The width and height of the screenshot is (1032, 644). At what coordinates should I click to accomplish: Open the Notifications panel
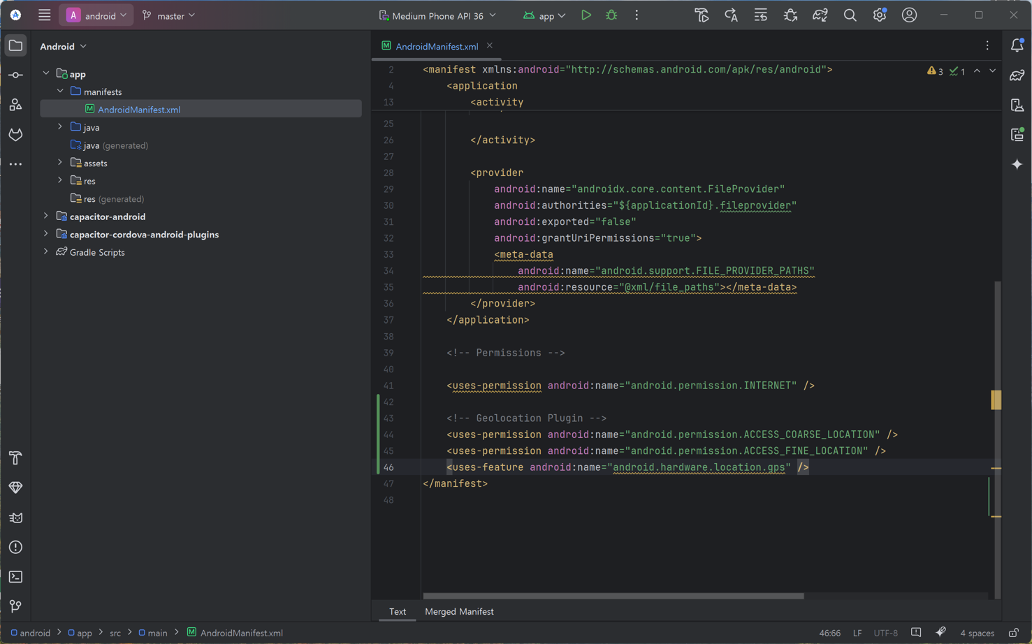(1017, 45)
